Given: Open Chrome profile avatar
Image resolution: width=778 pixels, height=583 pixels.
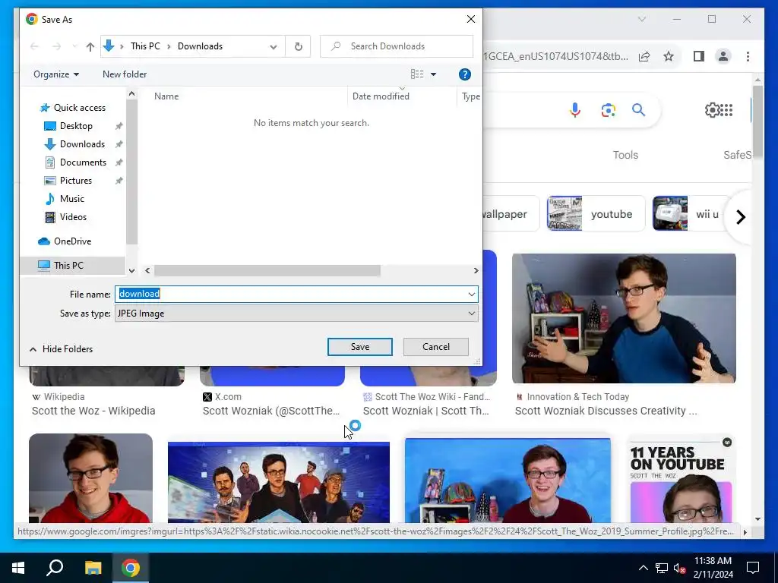Looking at the screenshot, I should [x=723, y=56].
